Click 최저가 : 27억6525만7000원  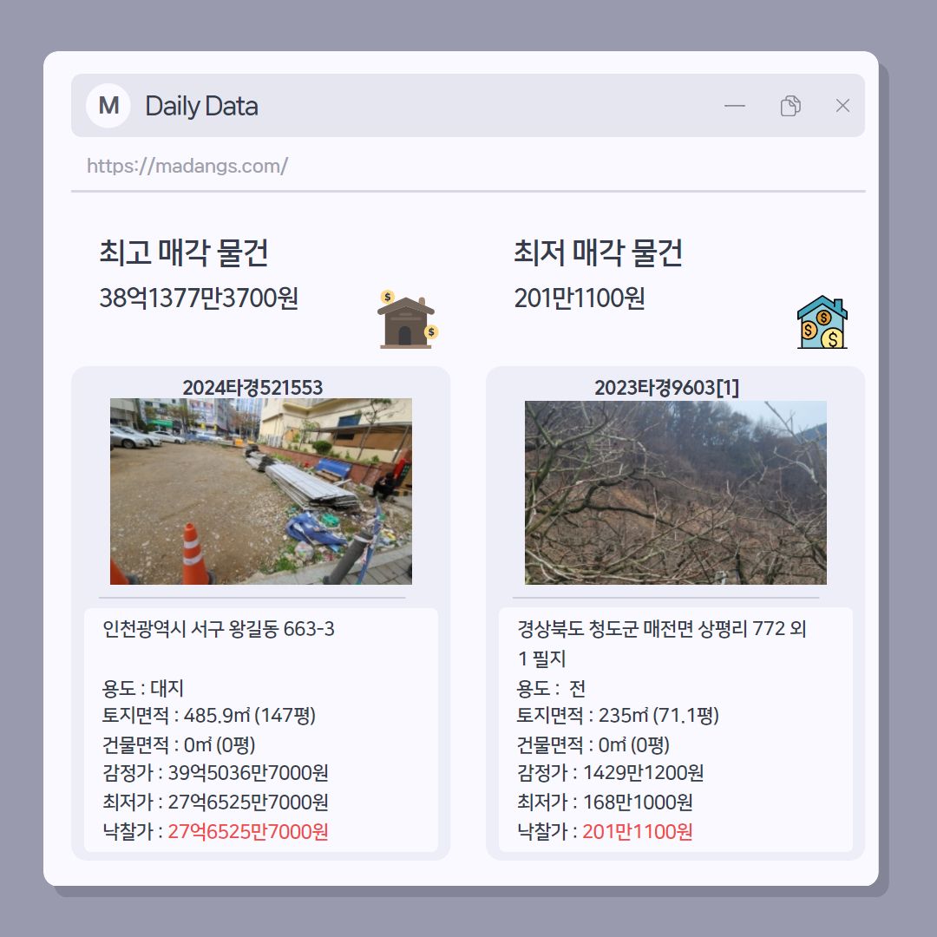pyautogui.click(x=215, y=802)
